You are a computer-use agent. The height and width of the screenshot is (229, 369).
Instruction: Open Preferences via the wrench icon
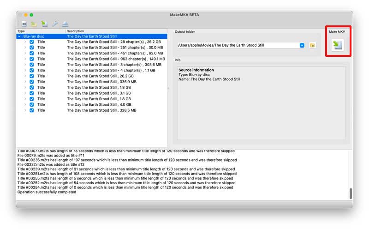click(x=55, y=24)
